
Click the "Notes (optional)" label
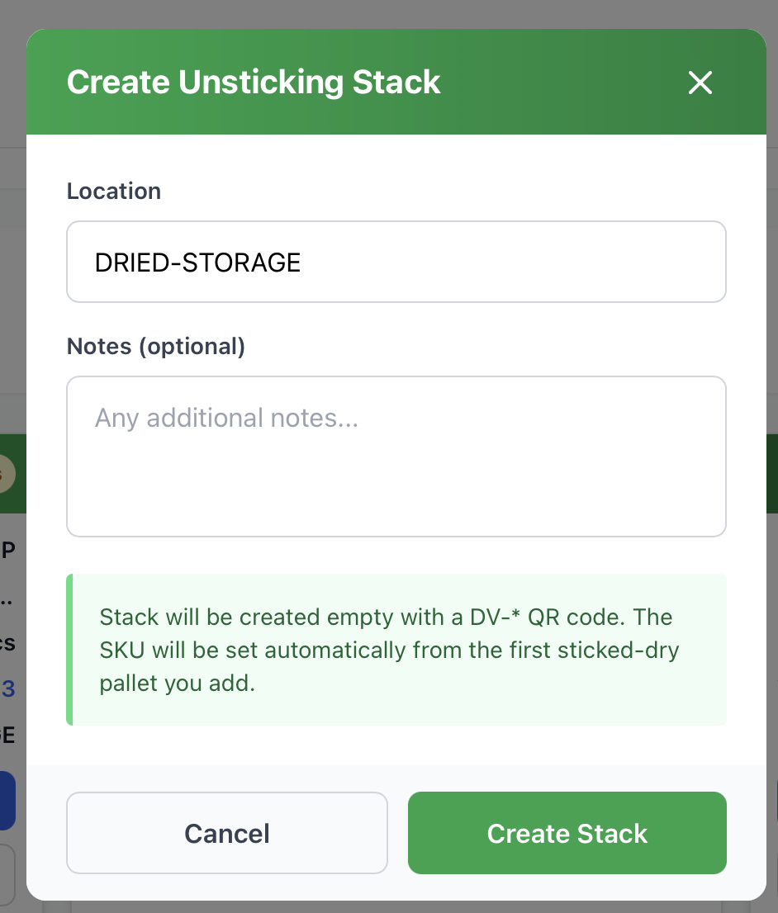pyautogui.click(x=156, y=347)
